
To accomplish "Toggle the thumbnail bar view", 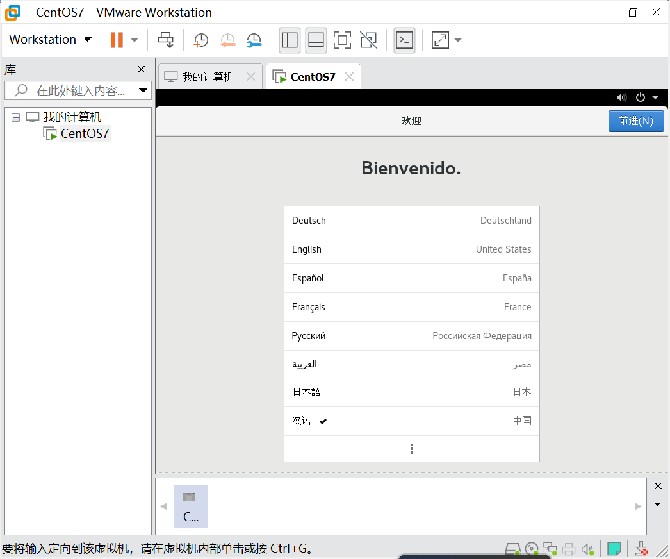I will (316, 40).
